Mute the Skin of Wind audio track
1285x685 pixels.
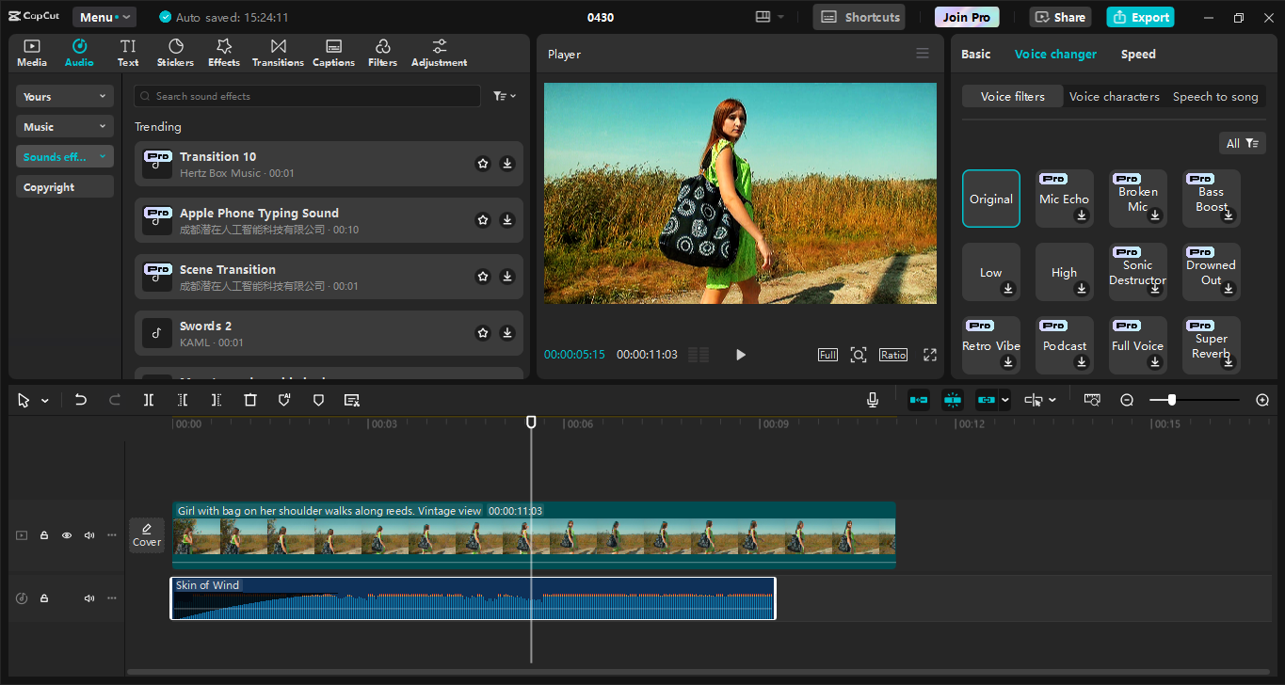coord(88,597)
